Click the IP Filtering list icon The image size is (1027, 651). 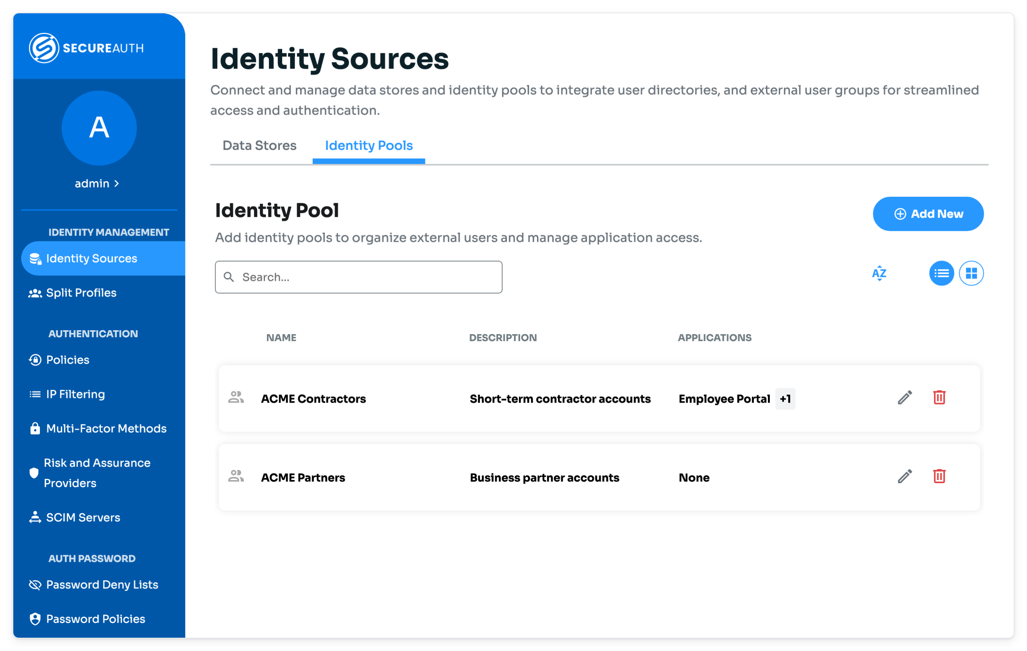click(x=35, y=394)
